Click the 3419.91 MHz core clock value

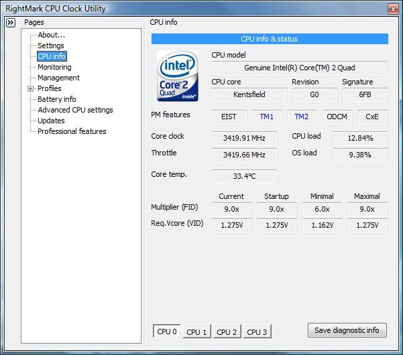(x=245, y=139)
